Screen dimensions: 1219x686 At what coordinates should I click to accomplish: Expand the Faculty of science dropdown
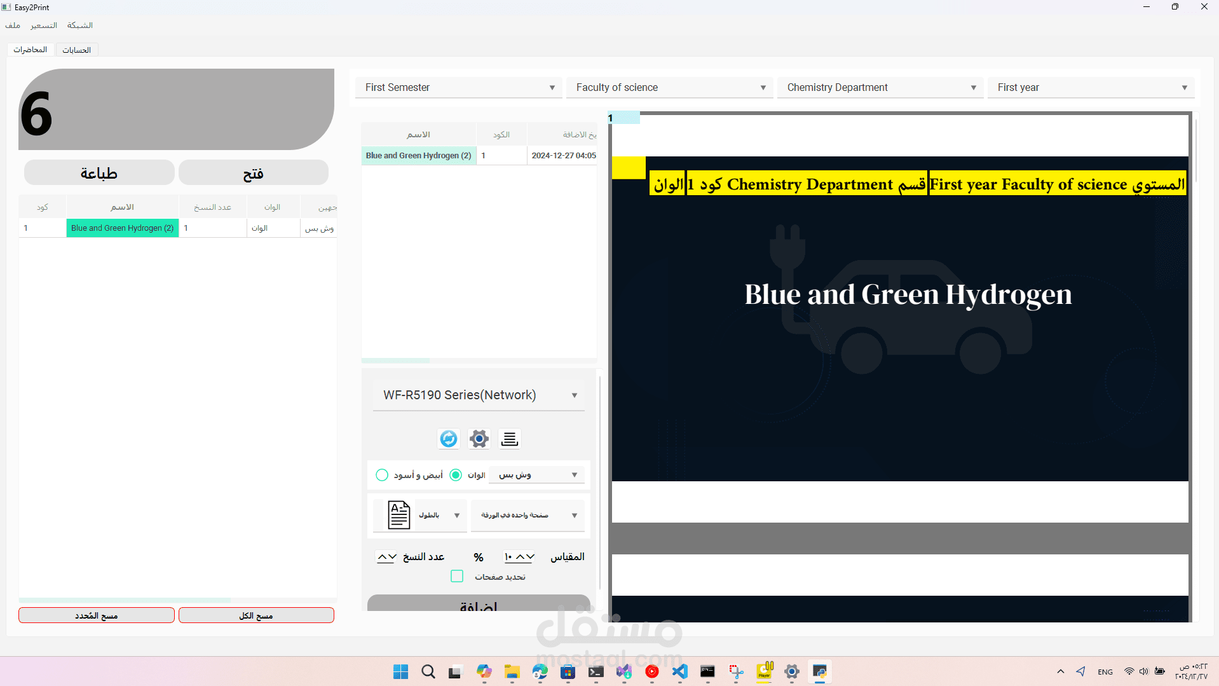pyautogui.click(x=669, y=88)
